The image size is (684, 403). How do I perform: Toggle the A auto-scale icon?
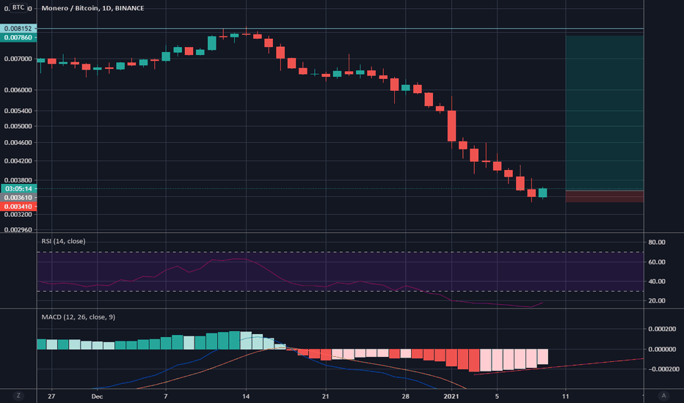coord(664,396)
